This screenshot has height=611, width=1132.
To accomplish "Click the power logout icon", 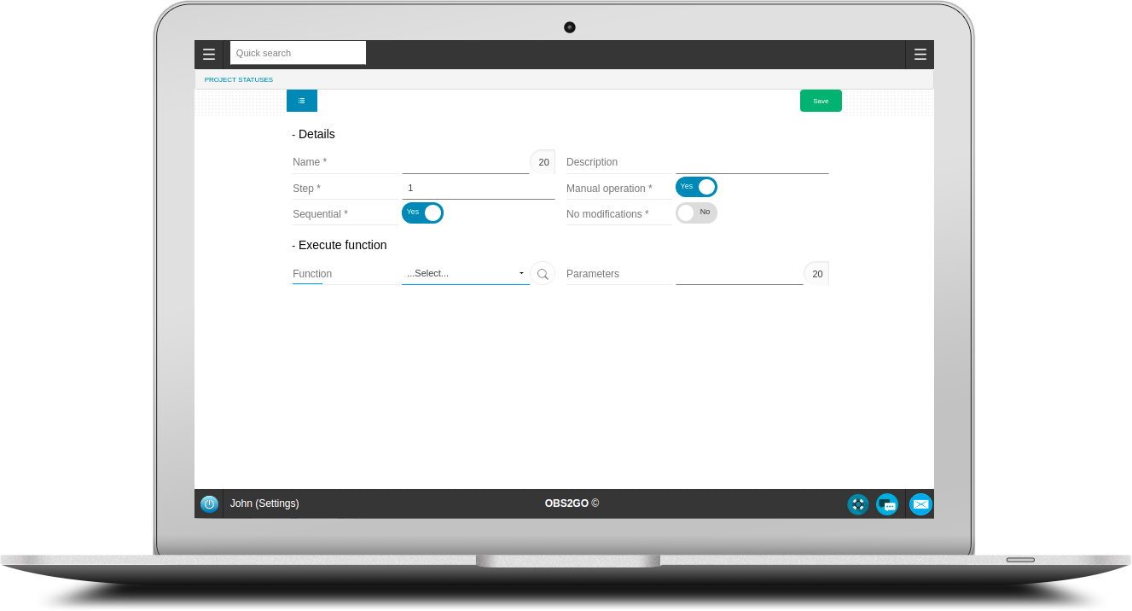I will tap(209, 504).
